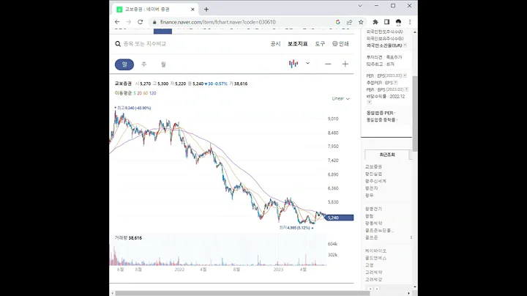Toggle 공시 markers on the chart
The width and height of the screenshot is (527, 296).
[x=276, y=44]
